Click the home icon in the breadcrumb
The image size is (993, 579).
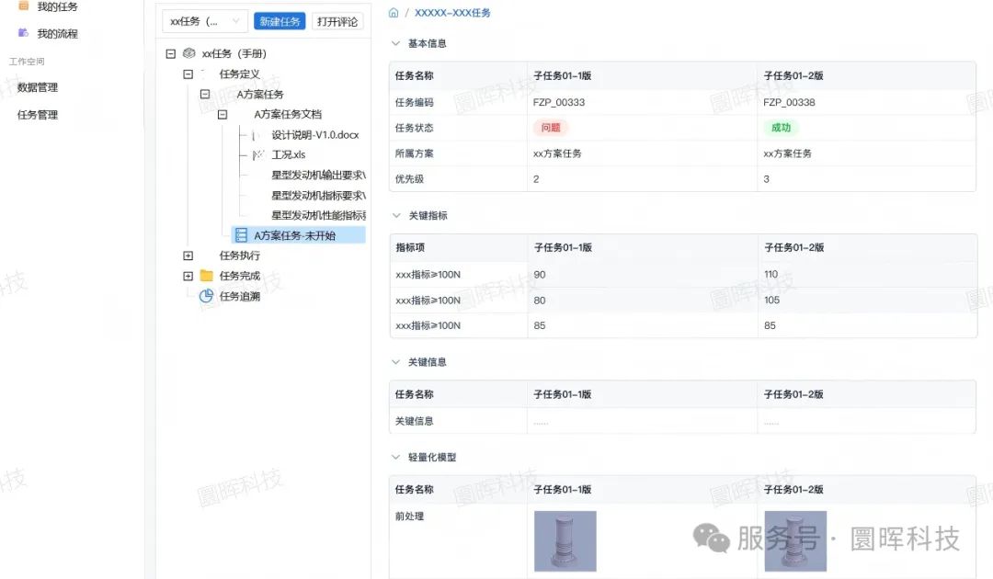point(394,13)
